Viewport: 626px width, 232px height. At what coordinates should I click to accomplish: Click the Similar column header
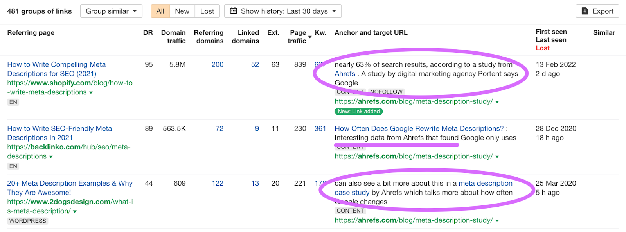pos(604,33)
